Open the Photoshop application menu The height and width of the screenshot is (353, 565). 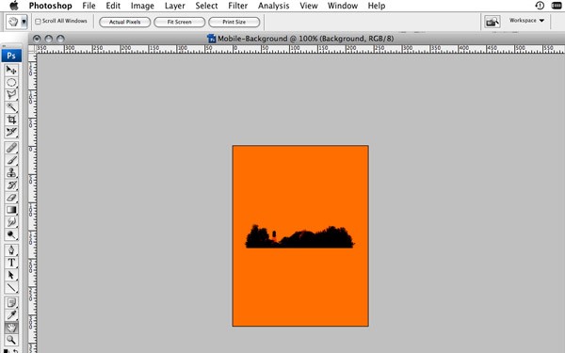pos(51,6)
